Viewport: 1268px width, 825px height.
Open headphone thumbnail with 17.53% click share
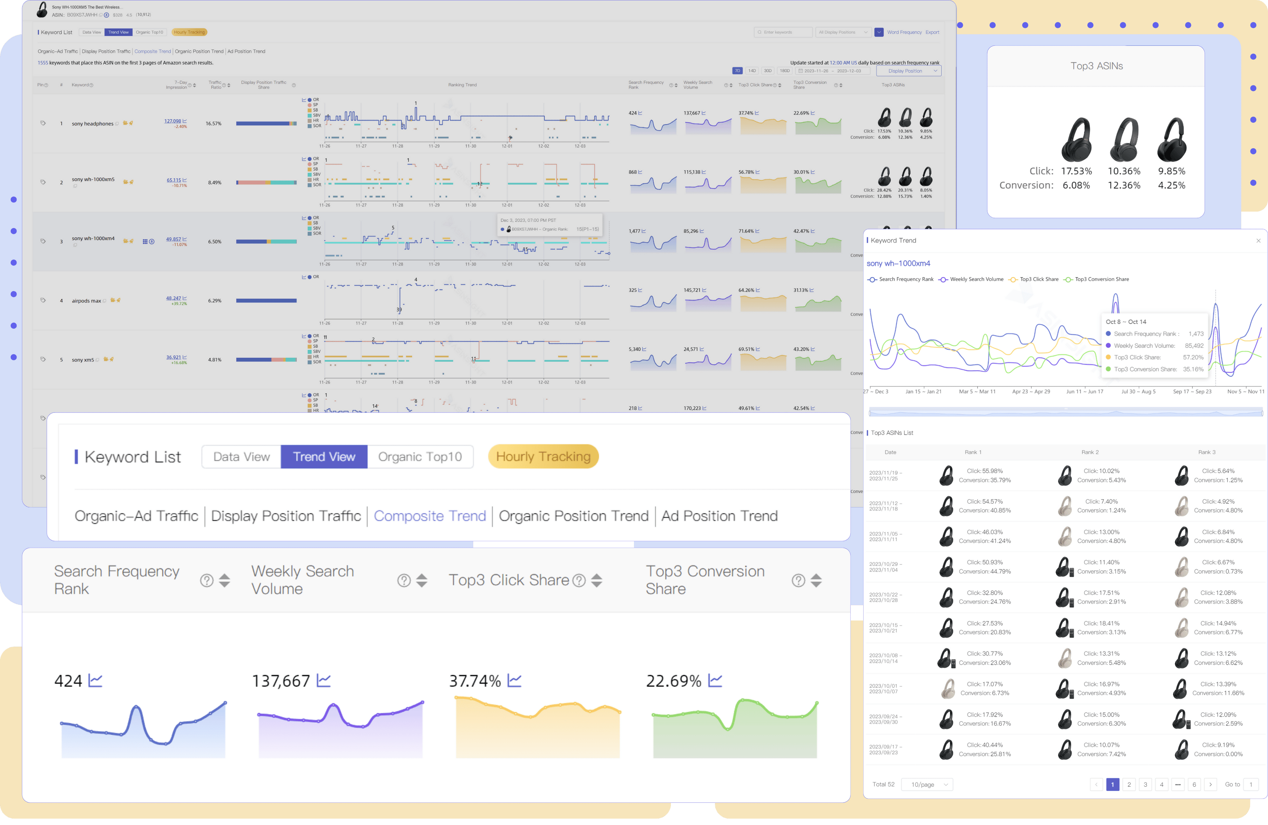pos(1076,140)
